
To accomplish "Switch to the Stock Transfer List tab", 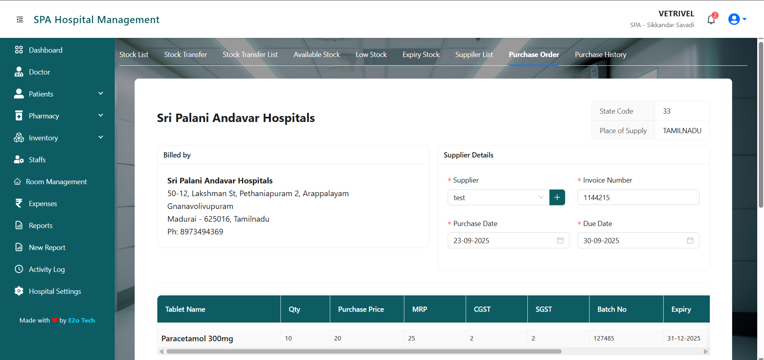I will (250, 55).
